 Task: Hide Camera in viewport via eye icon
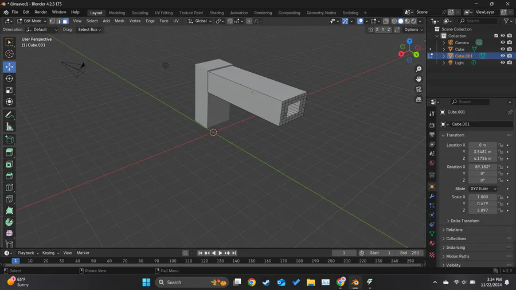point(502,42)
